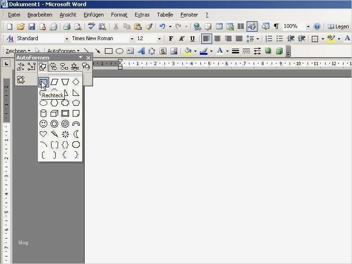The width and height of the screenshot is (352, 264).
Task: Open the Ansicht menu
Action: click(68, 15)
